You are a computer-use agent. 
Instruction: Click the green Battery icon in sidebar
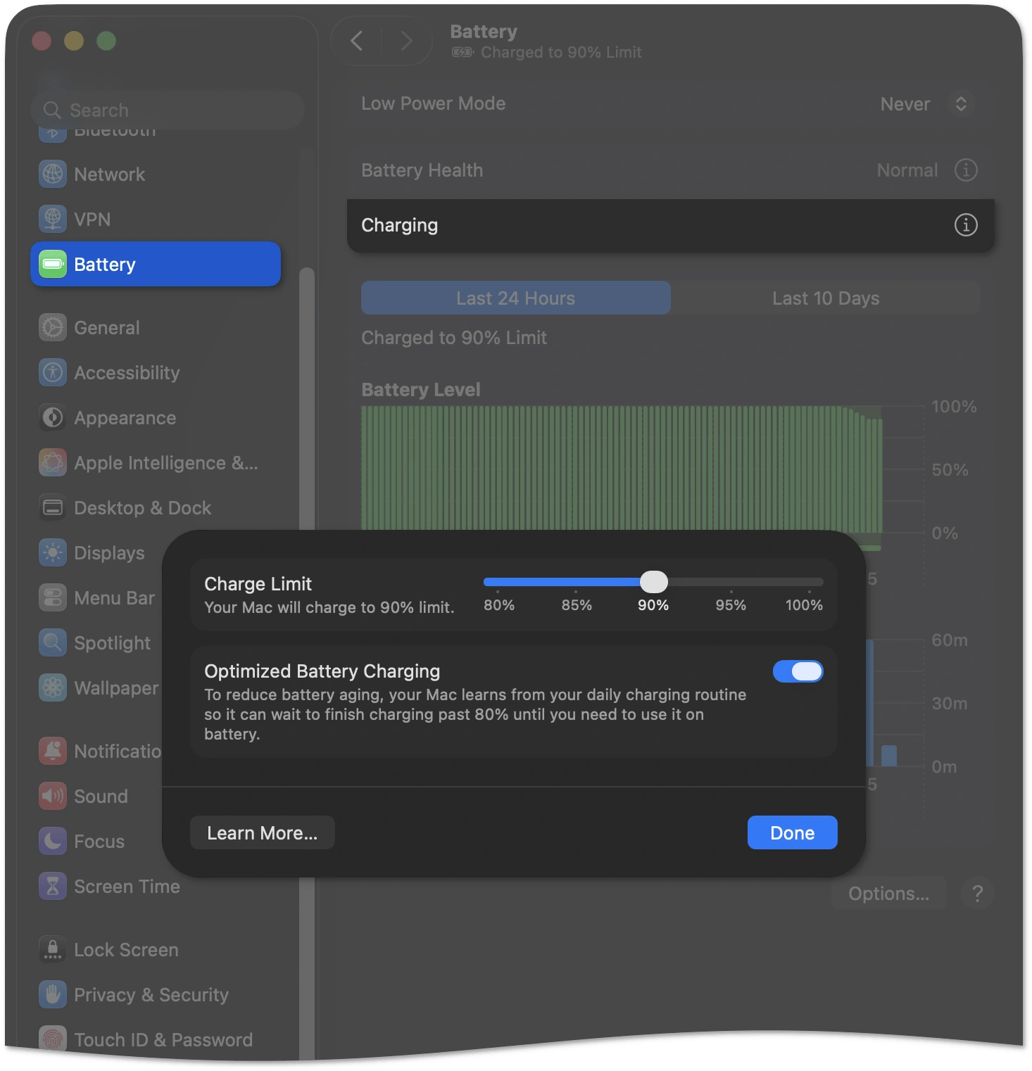[53, 264]
